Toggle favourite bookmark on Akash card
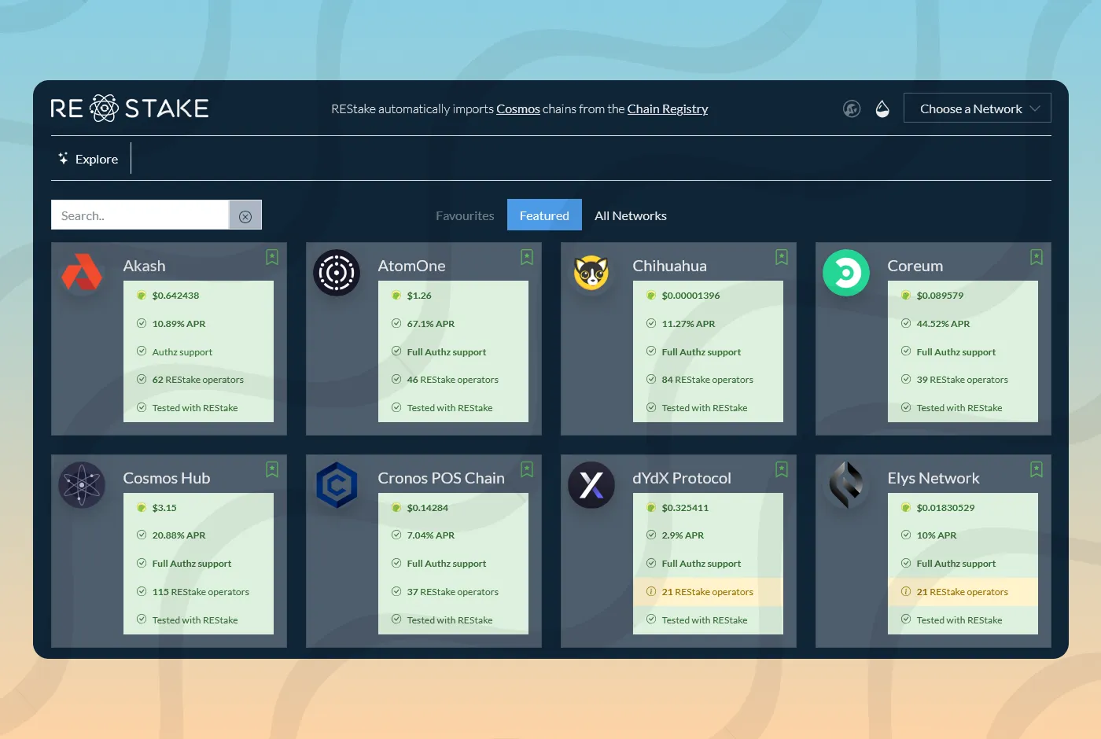This screenshot has width=1101, height=739. coord(272,257)
